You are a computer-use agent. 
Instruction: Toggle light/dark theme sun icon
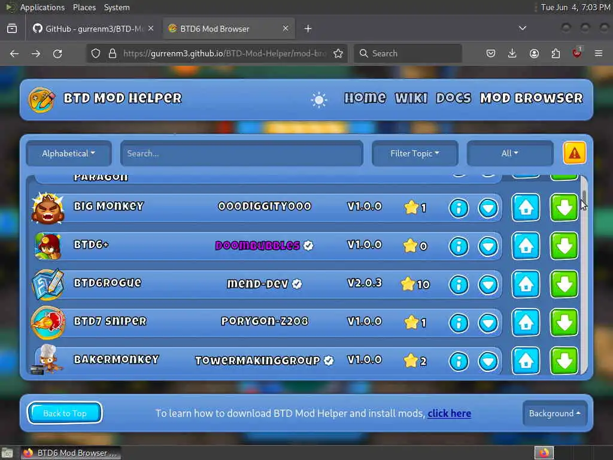pyautogui.click(x=319, y=100)
